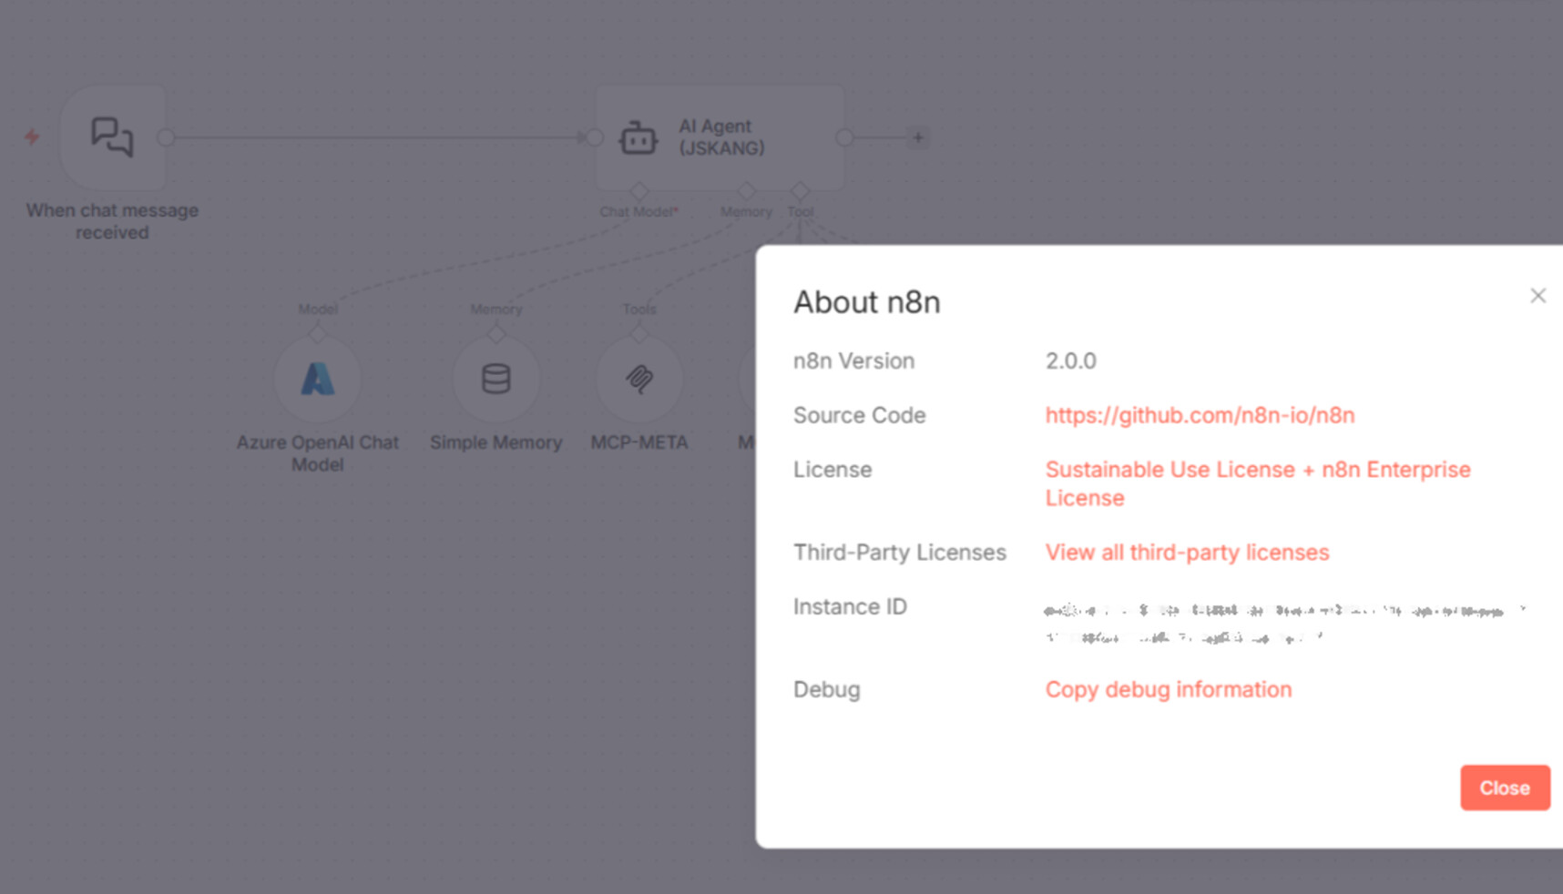
Task: Click the red lightning bolt trigger icon
Action: (x=32, y=137)
